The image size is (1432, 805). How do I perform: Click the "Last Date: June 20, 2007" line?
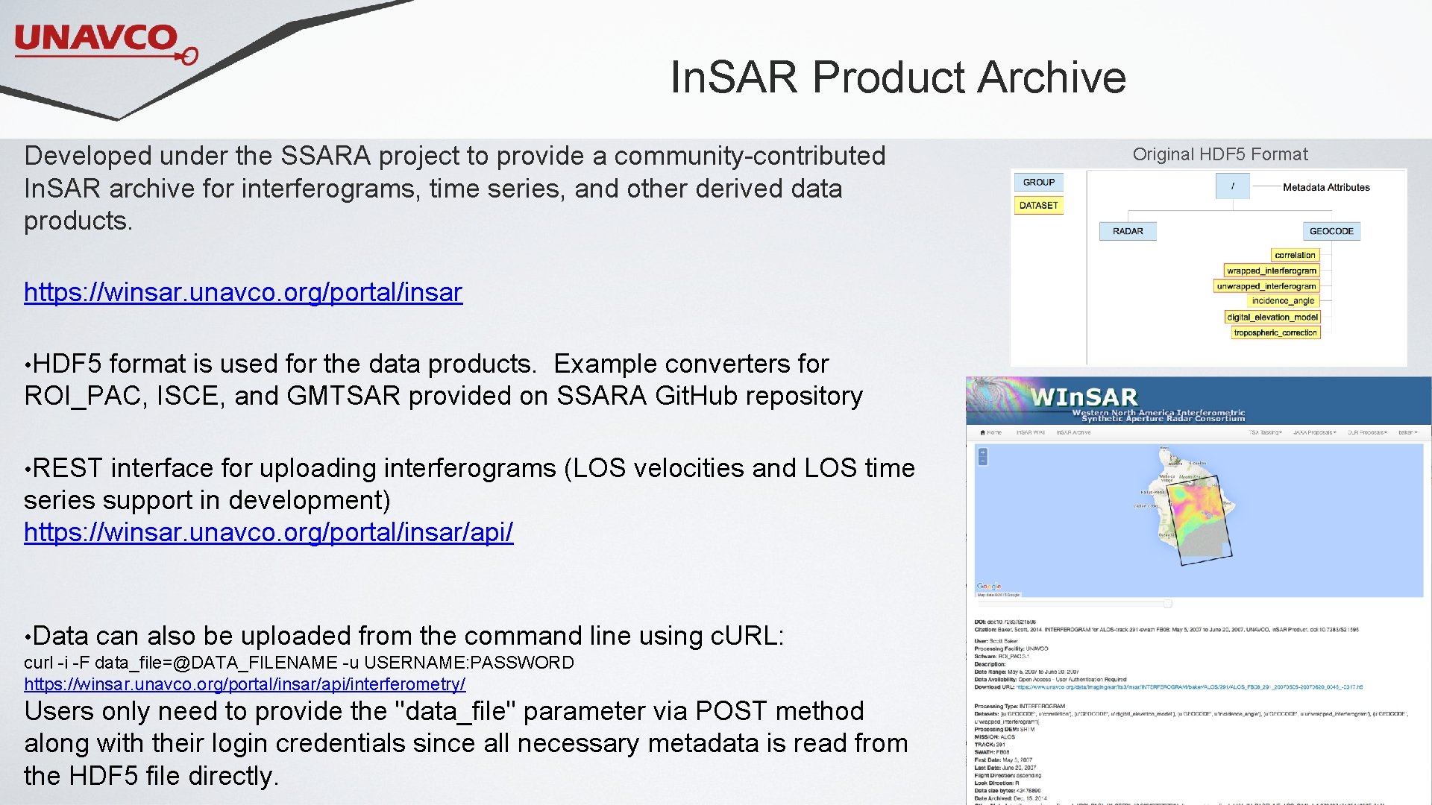[1005, 768]
